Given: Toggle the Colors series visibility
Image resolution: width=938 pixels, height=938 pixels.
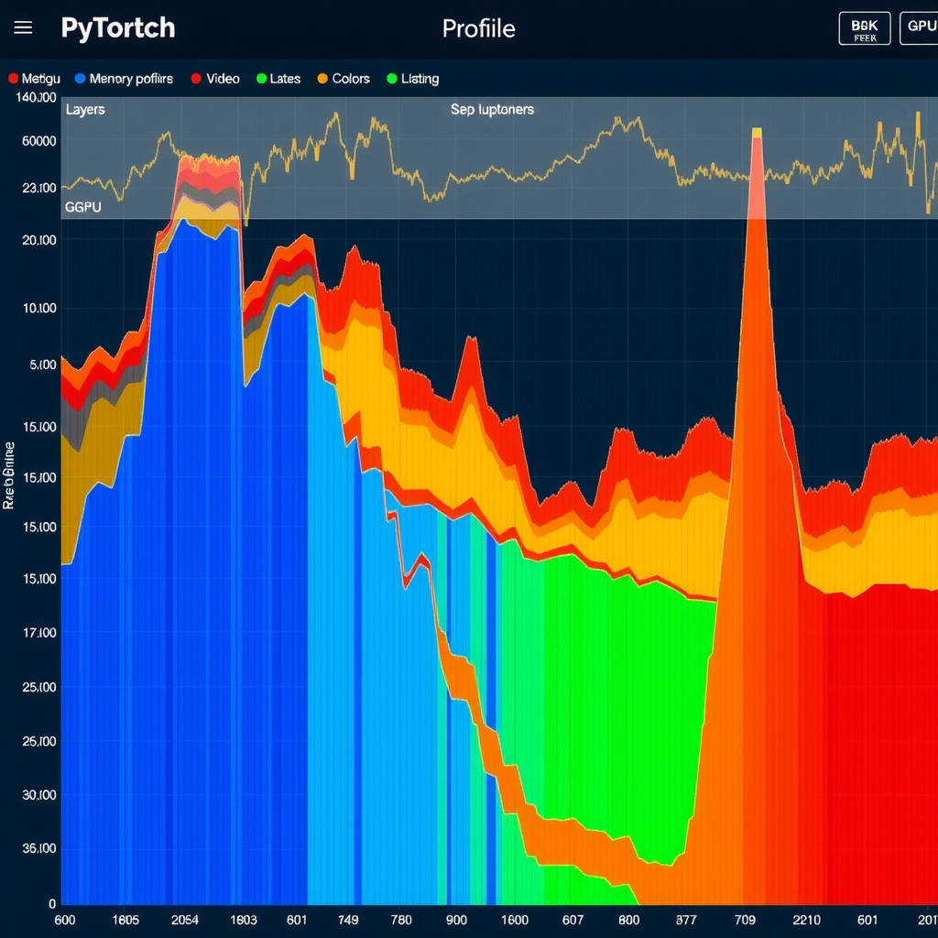Looking at the screenshot, I should click(344, 79).
